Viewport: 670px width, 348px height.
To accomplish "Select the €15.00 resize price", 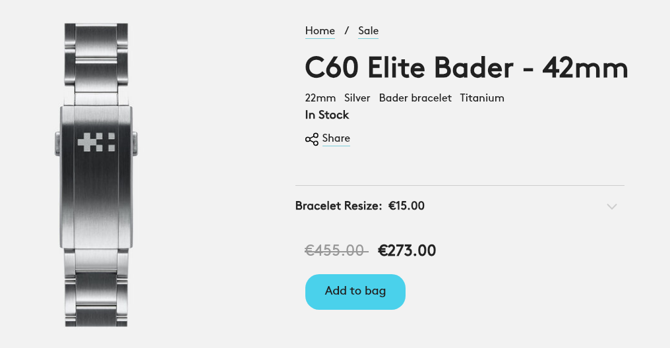I will point(406,206).
